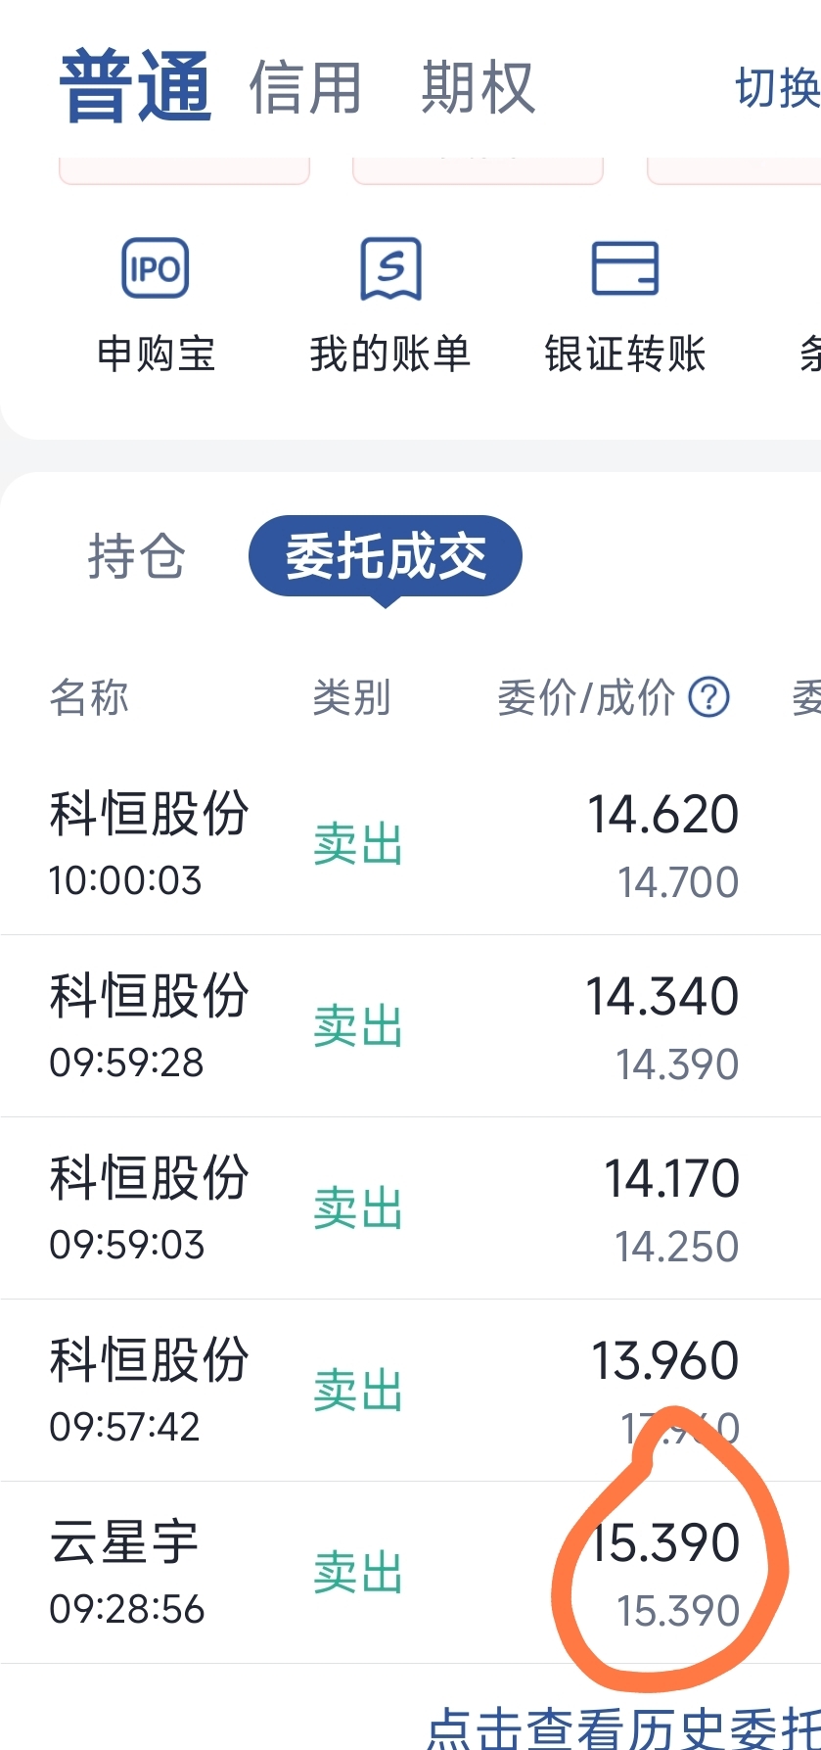This screenshot has height=1750, width=821.
Task: Open the 我的账单 bill icon
Action: click(390, 268)
